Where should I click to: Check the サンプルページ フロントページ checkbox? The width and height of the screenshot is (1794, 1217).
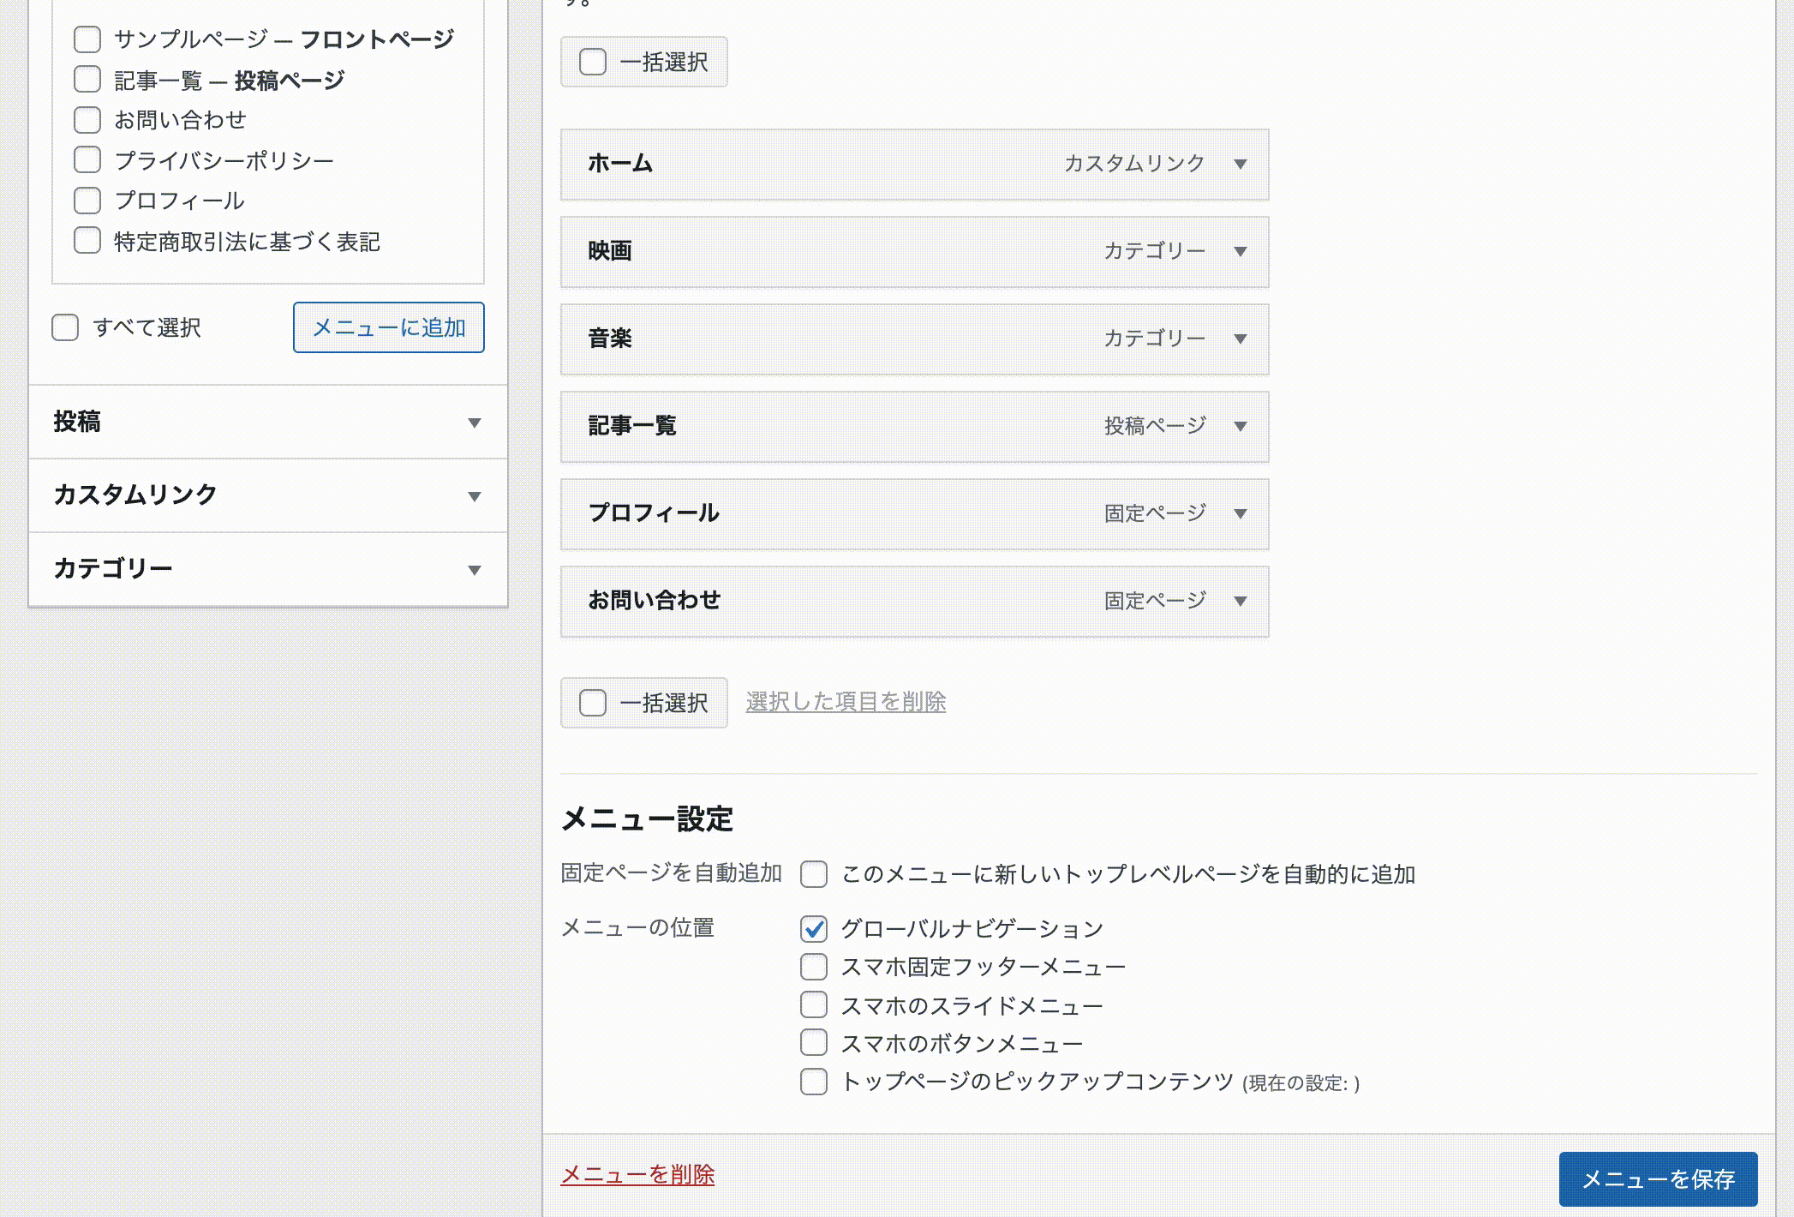click(x=87, y=39)
